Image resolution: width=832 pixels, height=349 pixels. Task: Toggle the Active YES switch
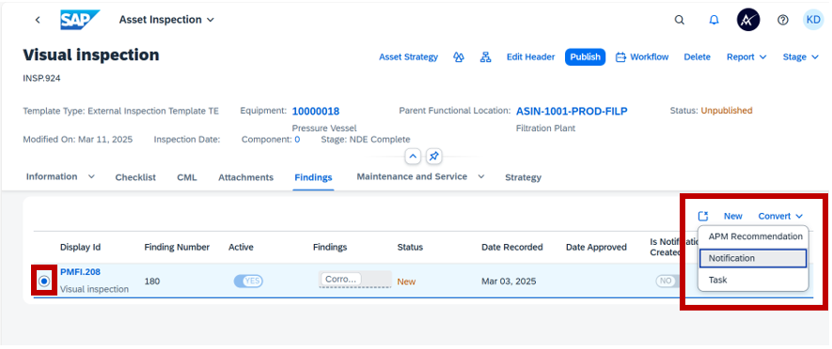248,281
